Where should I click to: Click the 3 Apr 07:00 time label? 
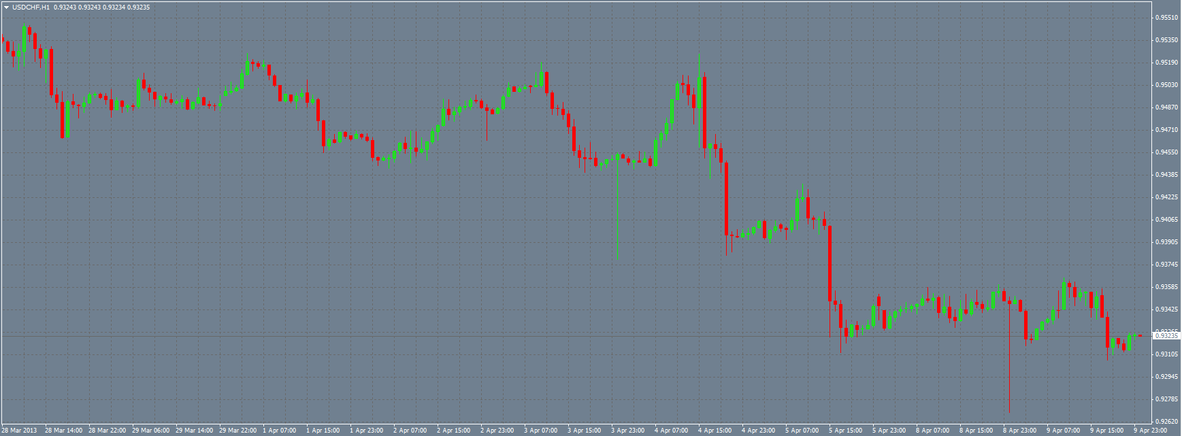point(541,431)
